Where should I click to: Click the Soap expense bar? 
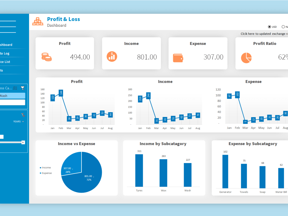pos(262,177)
